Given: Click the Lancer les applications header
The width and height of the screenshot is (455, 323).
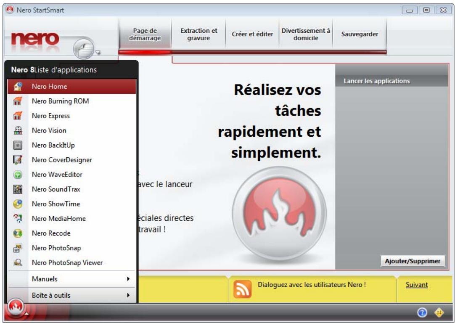Looking at the screenshot, I should (x=377, y=81).
